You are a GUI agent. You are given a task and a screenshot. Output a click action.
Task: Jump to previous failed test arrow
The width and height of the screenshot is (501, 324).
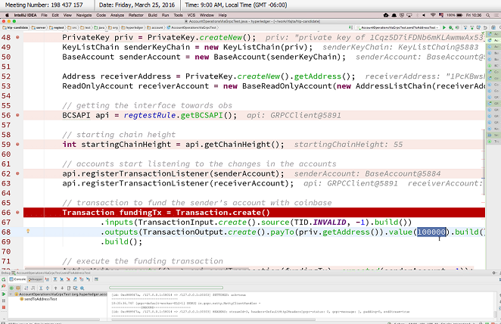point(55,288)
